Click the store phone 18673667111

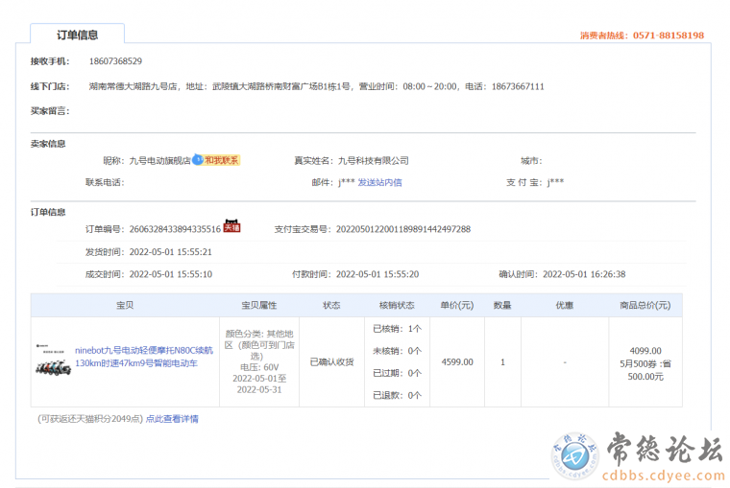coord(518,86)
